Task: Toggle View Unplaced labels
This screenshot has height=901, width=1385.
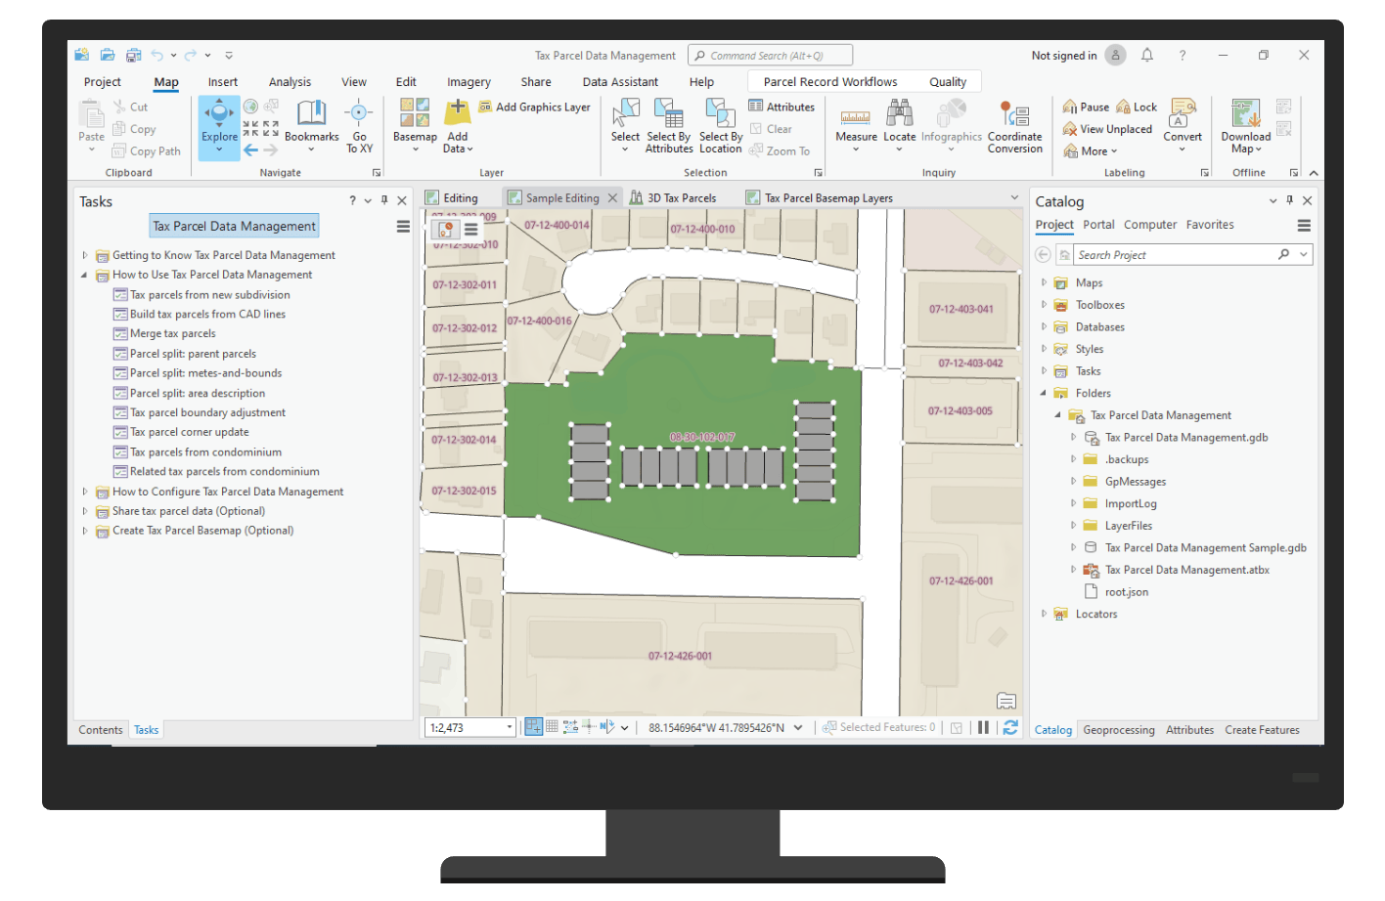Action: pos(1107,128)
